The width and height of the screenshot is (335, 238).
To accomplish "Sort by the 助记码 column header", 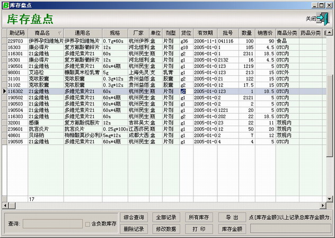I will coord(17,33).
